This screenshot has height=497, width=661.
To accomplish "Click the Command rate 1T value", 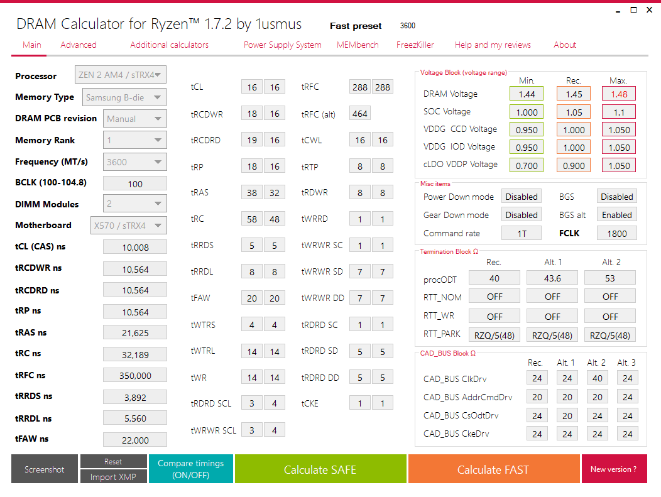I will [522, 234].
